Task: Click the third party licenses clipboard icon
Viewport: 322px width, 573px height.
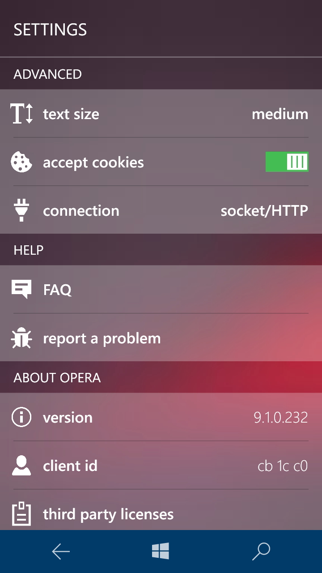Action: pyautogui.click(x=21, y=514)
